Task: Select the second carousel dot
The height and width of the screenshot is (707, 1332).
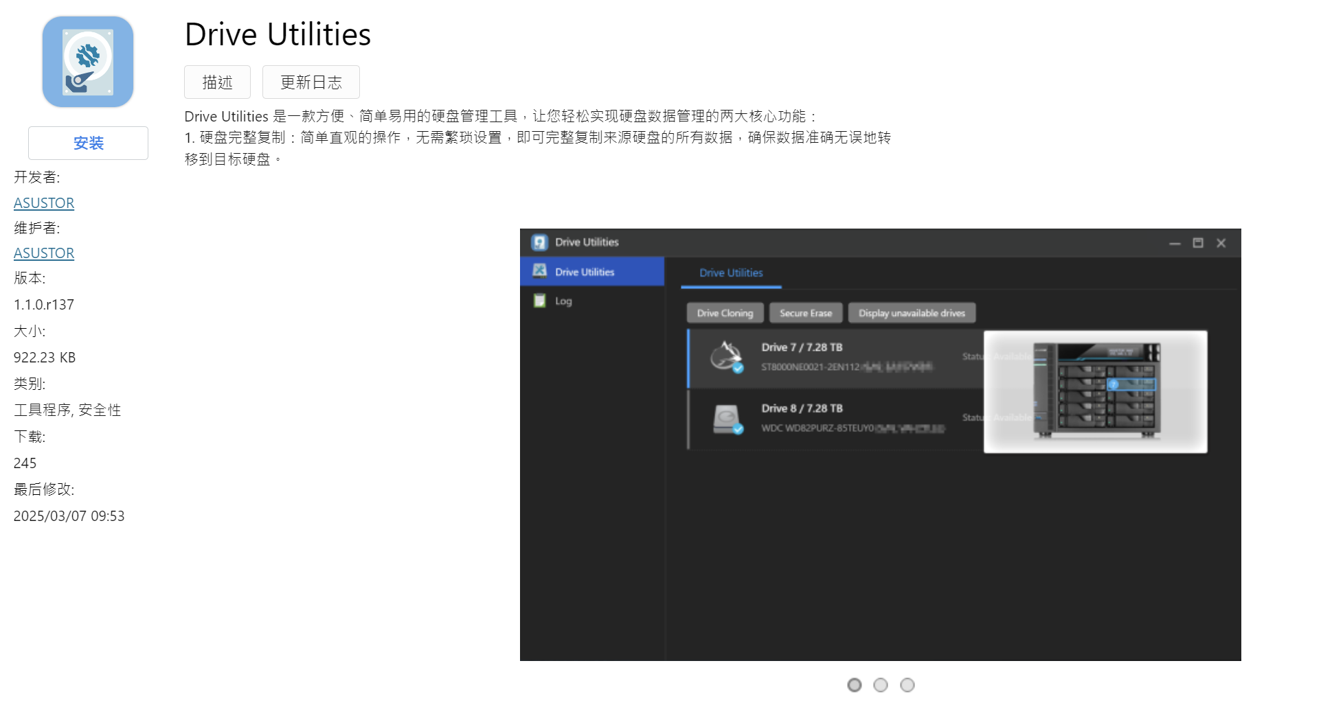Action: pyautogui.click(x=881, y=685)
